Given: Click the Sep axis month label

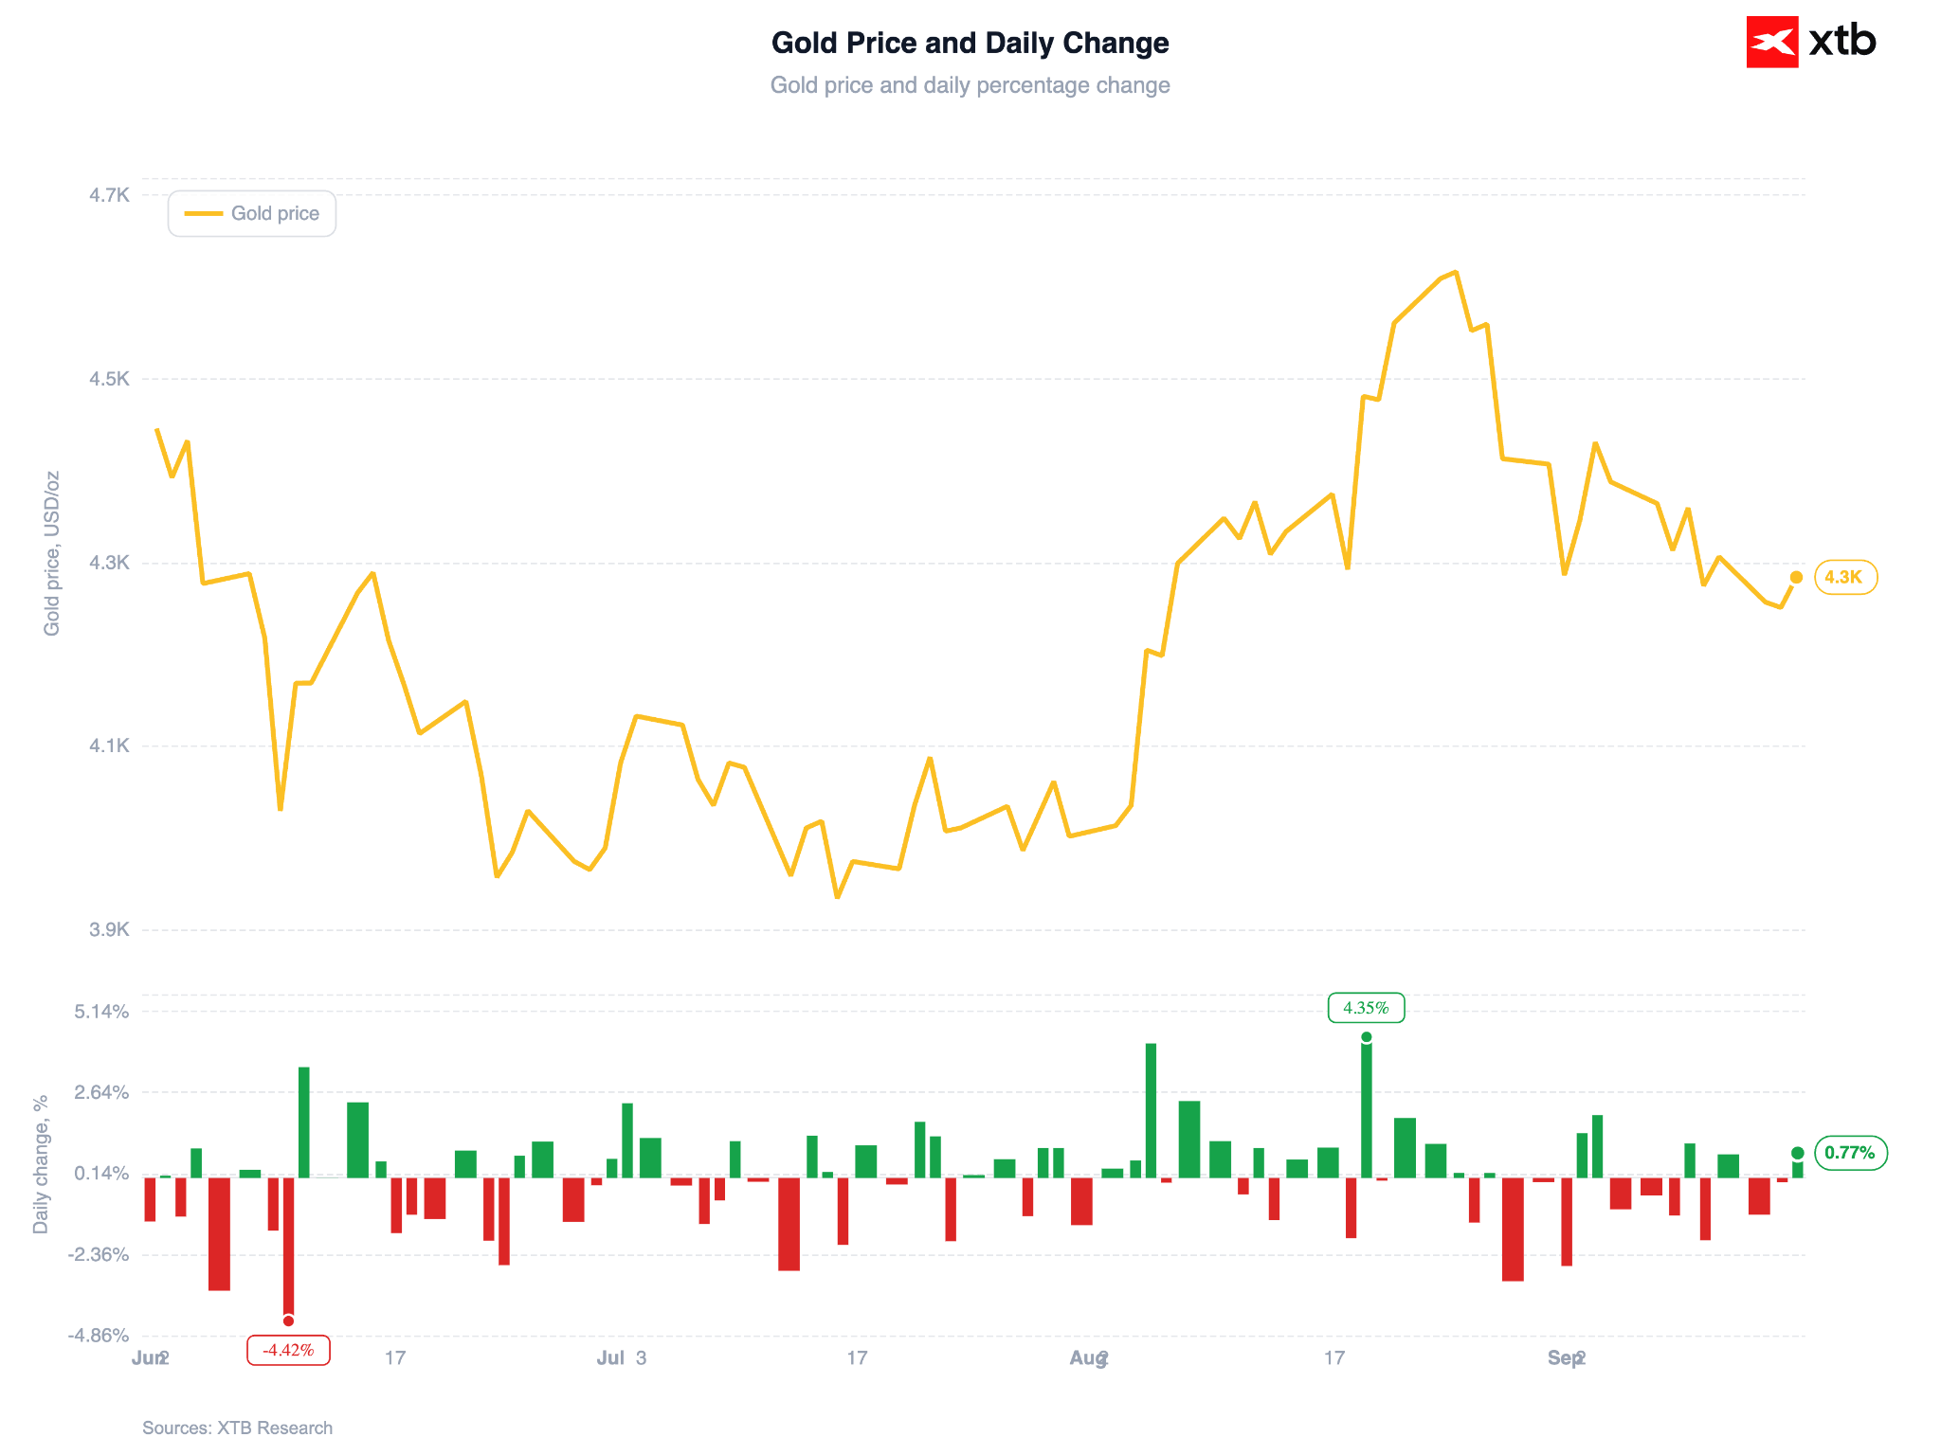Looking at the screenshot, I should (1564, 1358).
